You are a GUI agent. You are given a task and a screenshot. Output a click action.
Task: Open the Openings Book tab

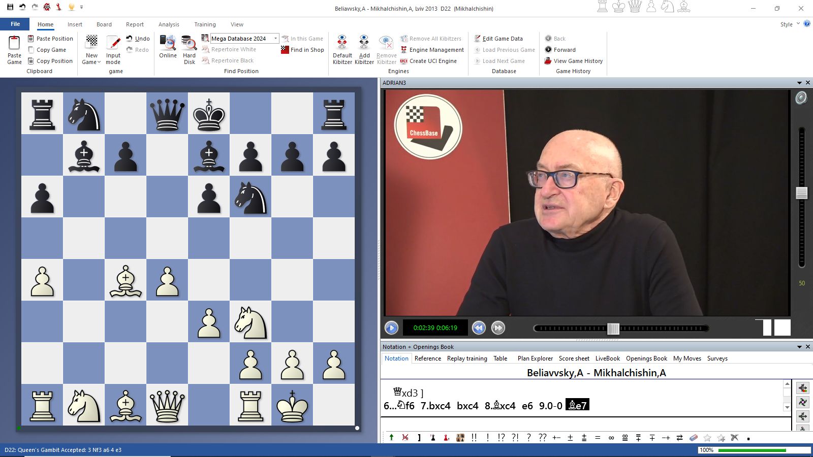point(646,358)
